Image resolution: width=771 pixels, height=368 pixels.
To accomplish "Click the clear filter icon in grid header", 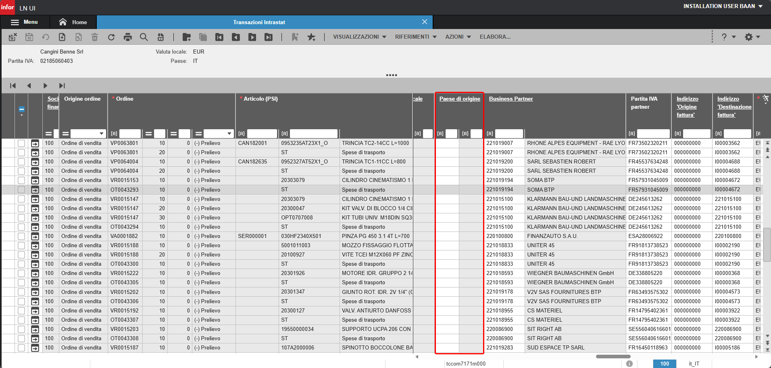I will [x=765, y=99].
